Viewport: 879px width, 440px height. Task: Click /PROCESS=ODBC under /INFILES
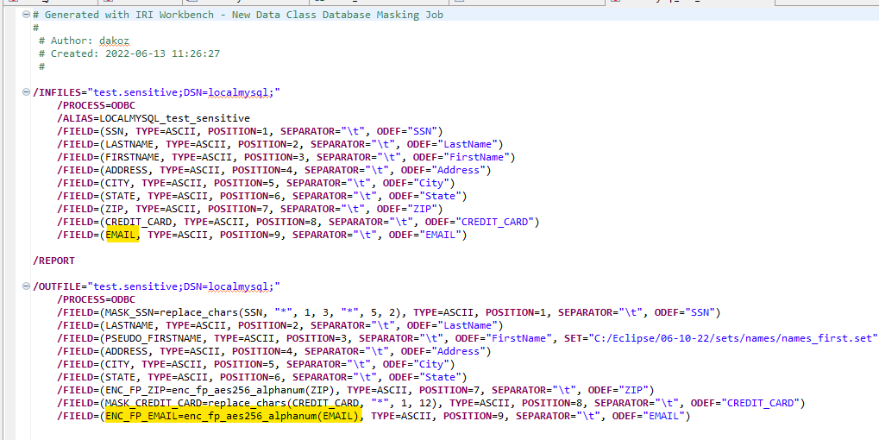[x=96, y=104]
